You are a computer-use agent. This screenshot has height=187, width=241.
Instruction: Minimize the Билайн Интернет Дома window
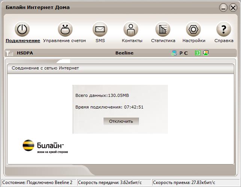(x=223, y=8)
